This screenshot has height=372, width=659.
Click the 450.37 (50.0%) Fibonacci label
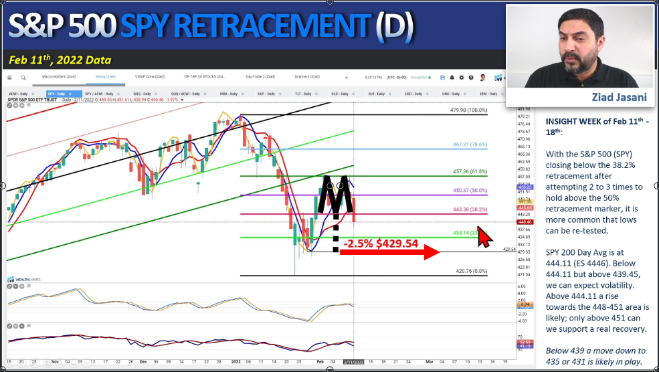470,191
